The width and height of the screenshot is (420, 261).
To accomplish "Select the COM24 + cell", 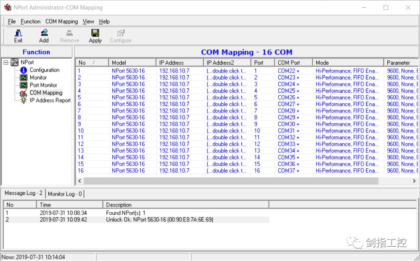I will point(289,84).
